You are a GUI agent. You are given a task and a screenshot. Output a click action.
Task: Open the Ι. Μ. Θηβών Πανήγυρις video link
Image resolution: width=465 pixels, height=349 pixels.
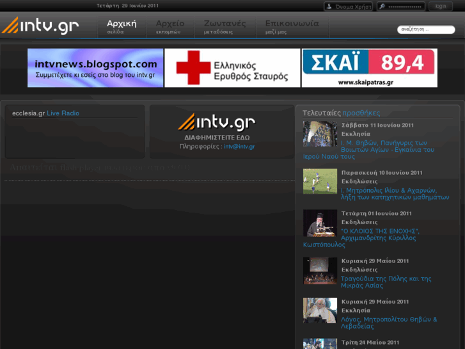[368, 149]
